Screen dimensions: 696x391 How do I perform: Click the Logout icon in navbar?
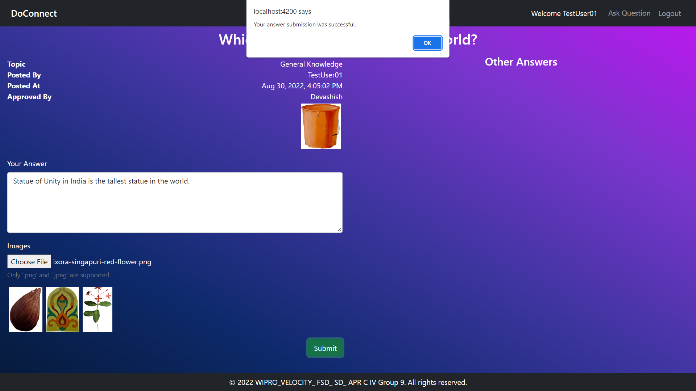click(x=670, y=13)
